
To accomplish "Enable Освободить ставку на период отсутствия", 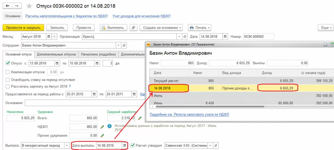I will (8, 80).
